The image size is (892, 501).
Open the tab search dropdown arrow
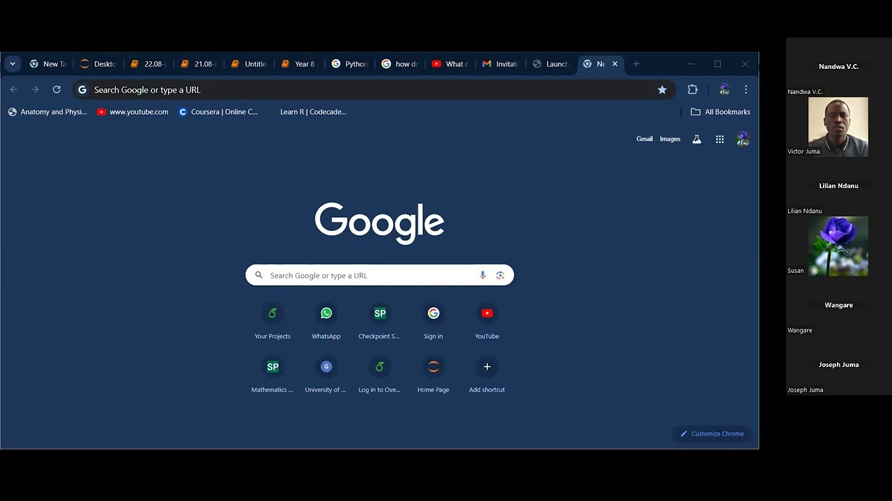tap(13, 64)
